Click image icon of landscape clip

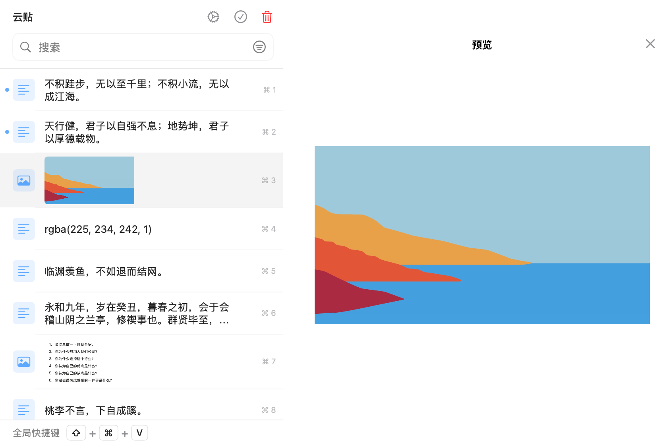(x=24, y=180)
